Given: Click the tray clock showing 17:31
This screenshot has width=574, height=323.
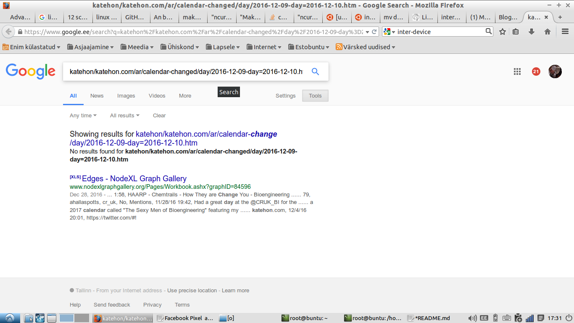Looking at the screenshot, I should point(555,318).
